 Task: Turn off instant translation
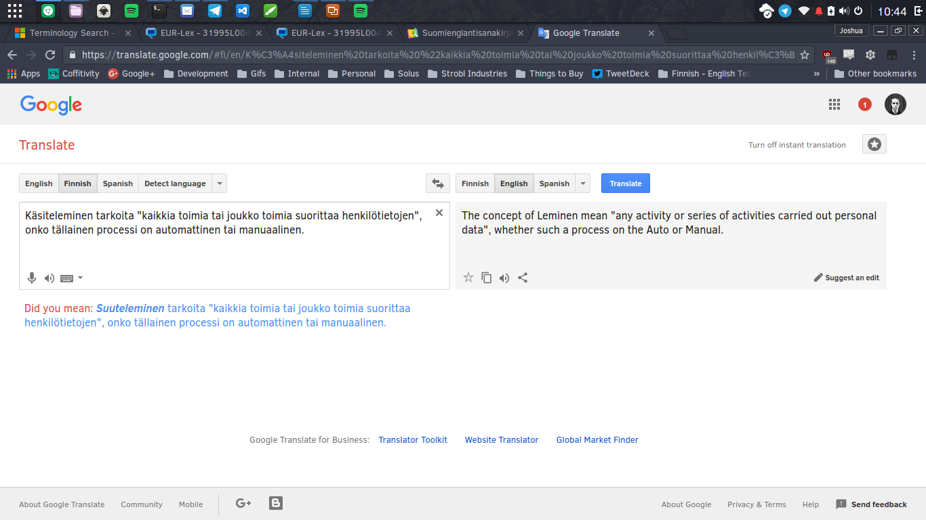click(797, 145)
